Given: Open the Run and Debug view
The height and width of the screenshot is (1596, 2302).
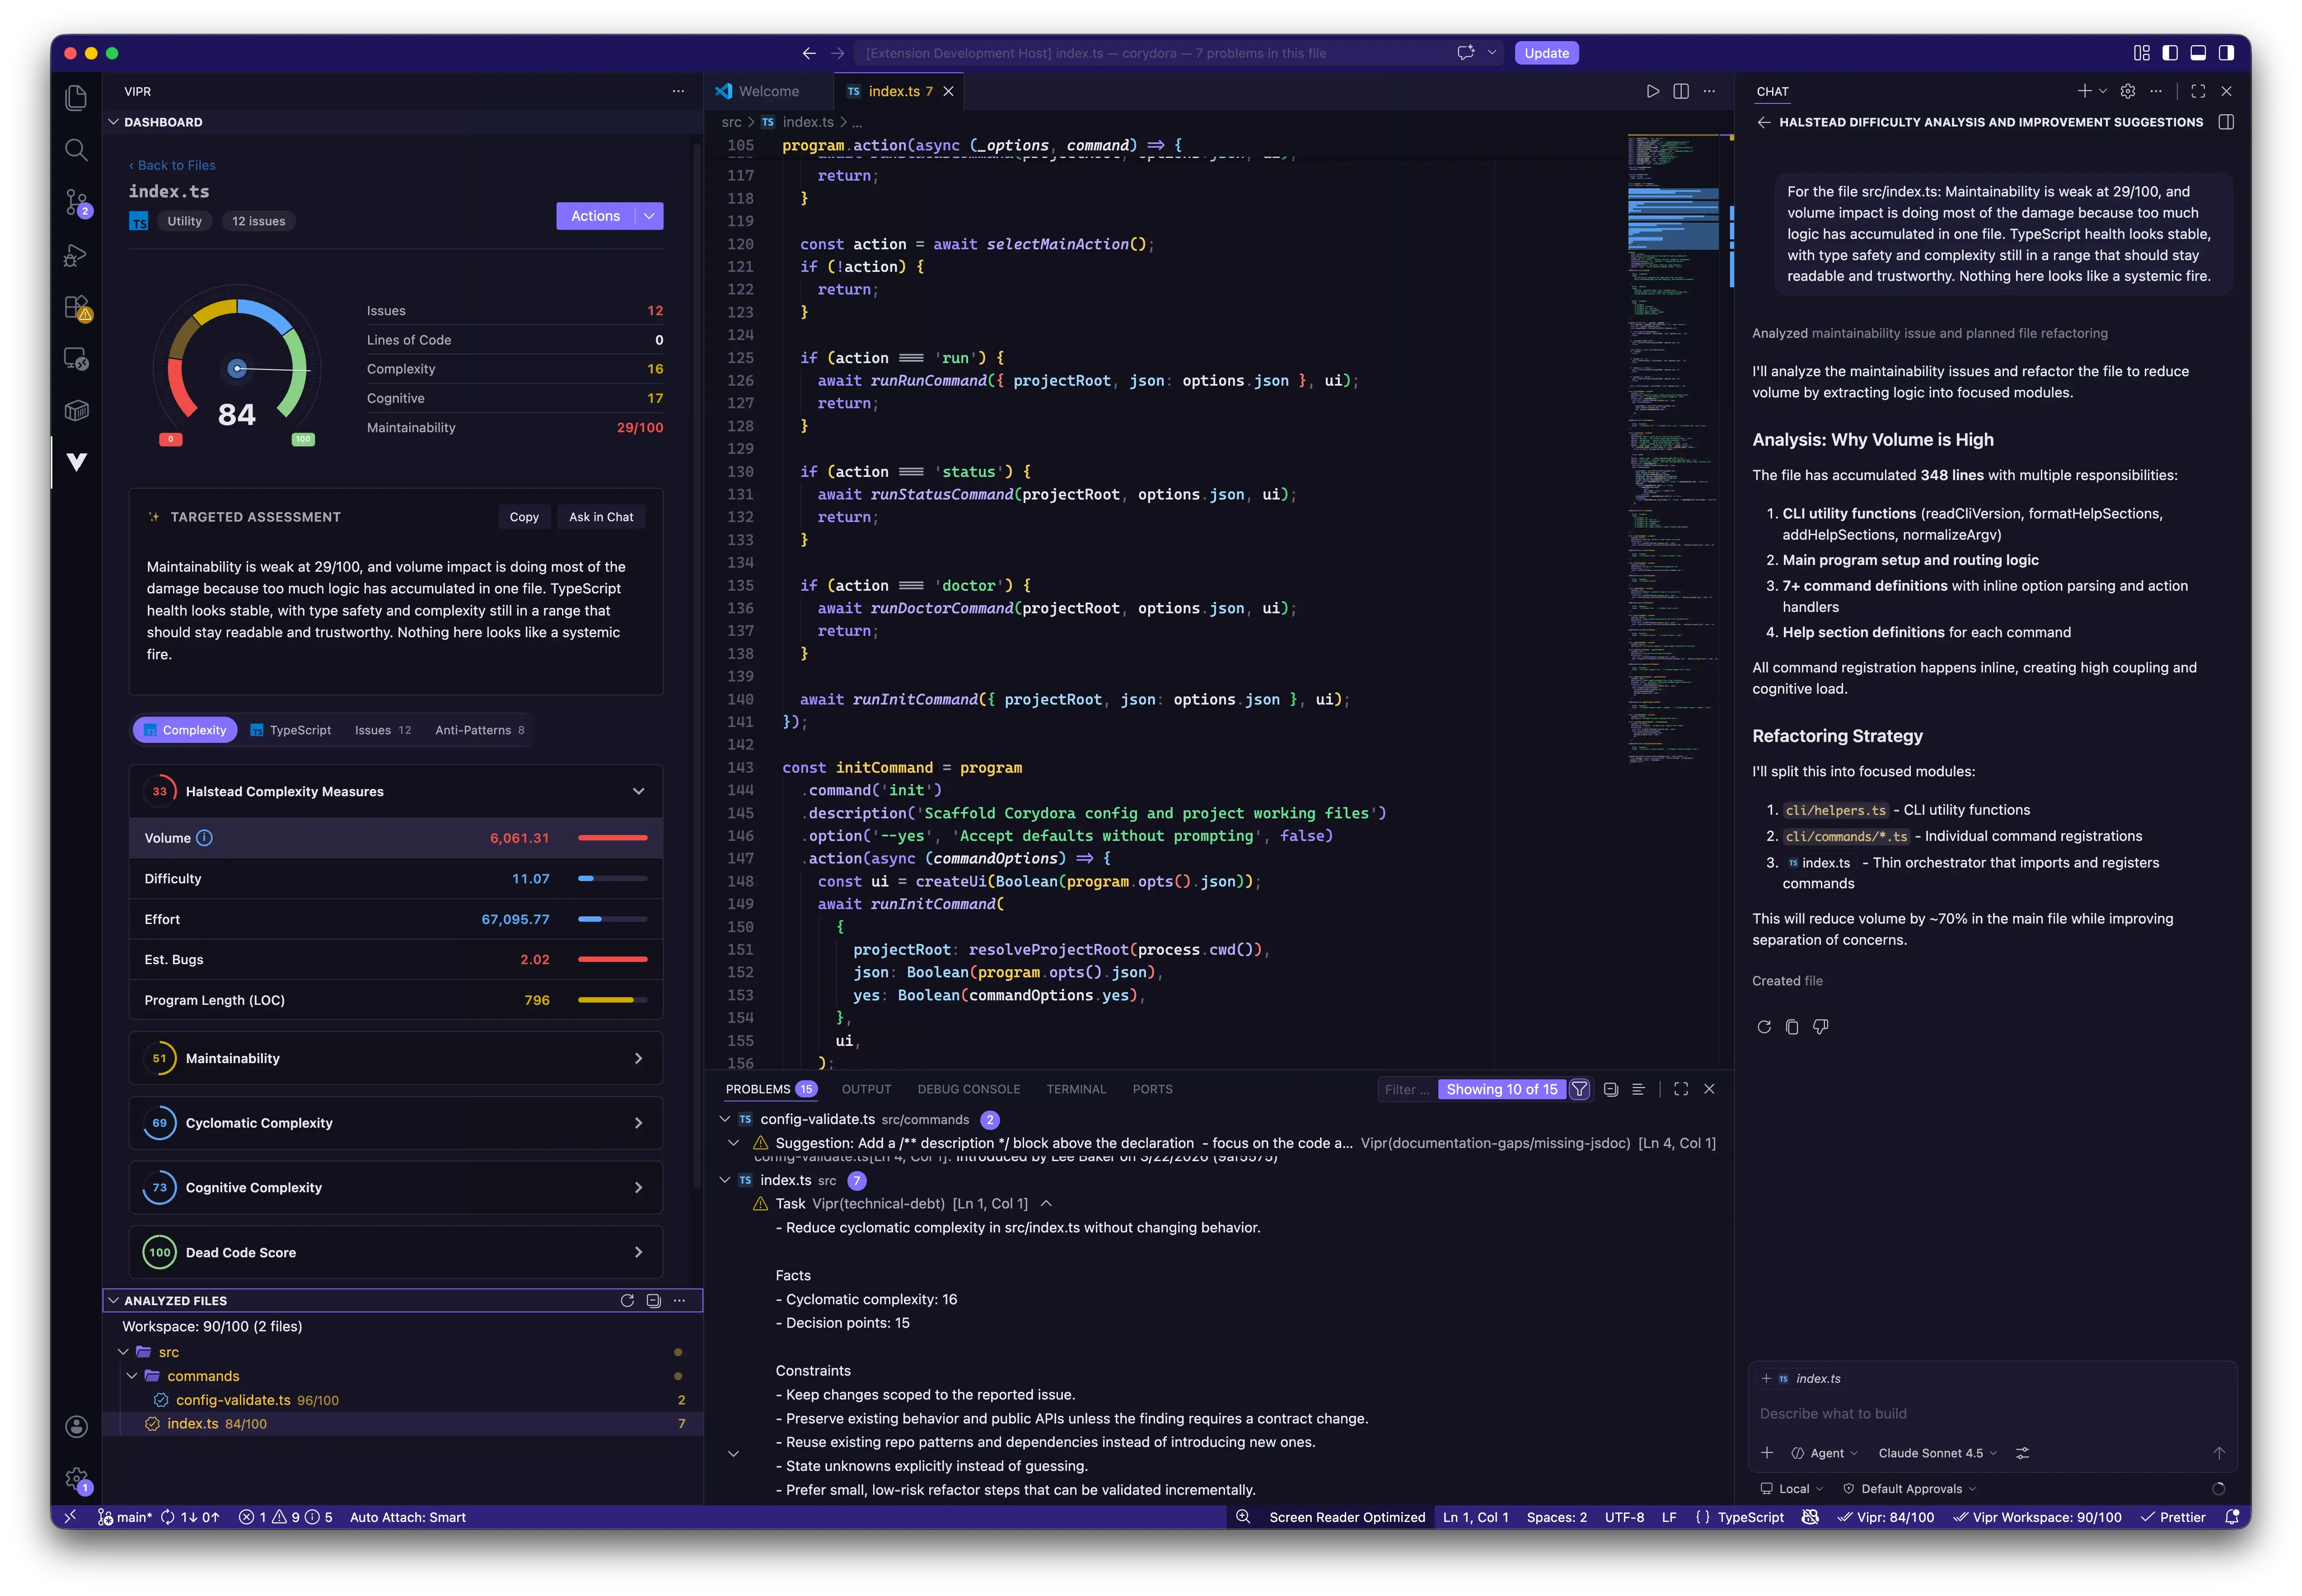Looking at the screenshot, I should [76, 256].
